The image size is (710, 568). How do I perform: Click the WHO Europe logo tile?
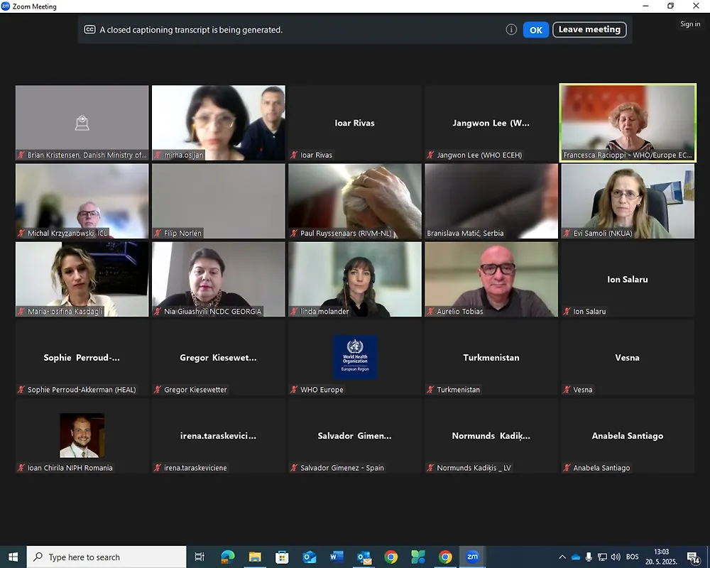[x=355, y=357]
